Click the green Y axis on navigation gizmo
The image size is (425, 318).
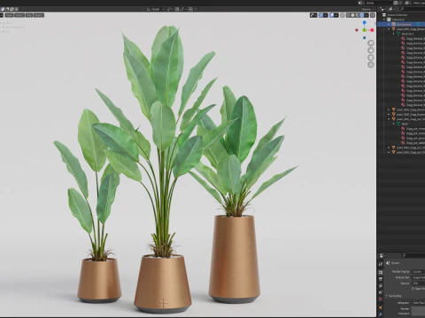point(365,30)
